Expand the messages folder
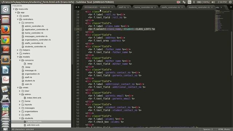Image resolution: width=233 pixels, height=131 pixels. tap(20, 108)
